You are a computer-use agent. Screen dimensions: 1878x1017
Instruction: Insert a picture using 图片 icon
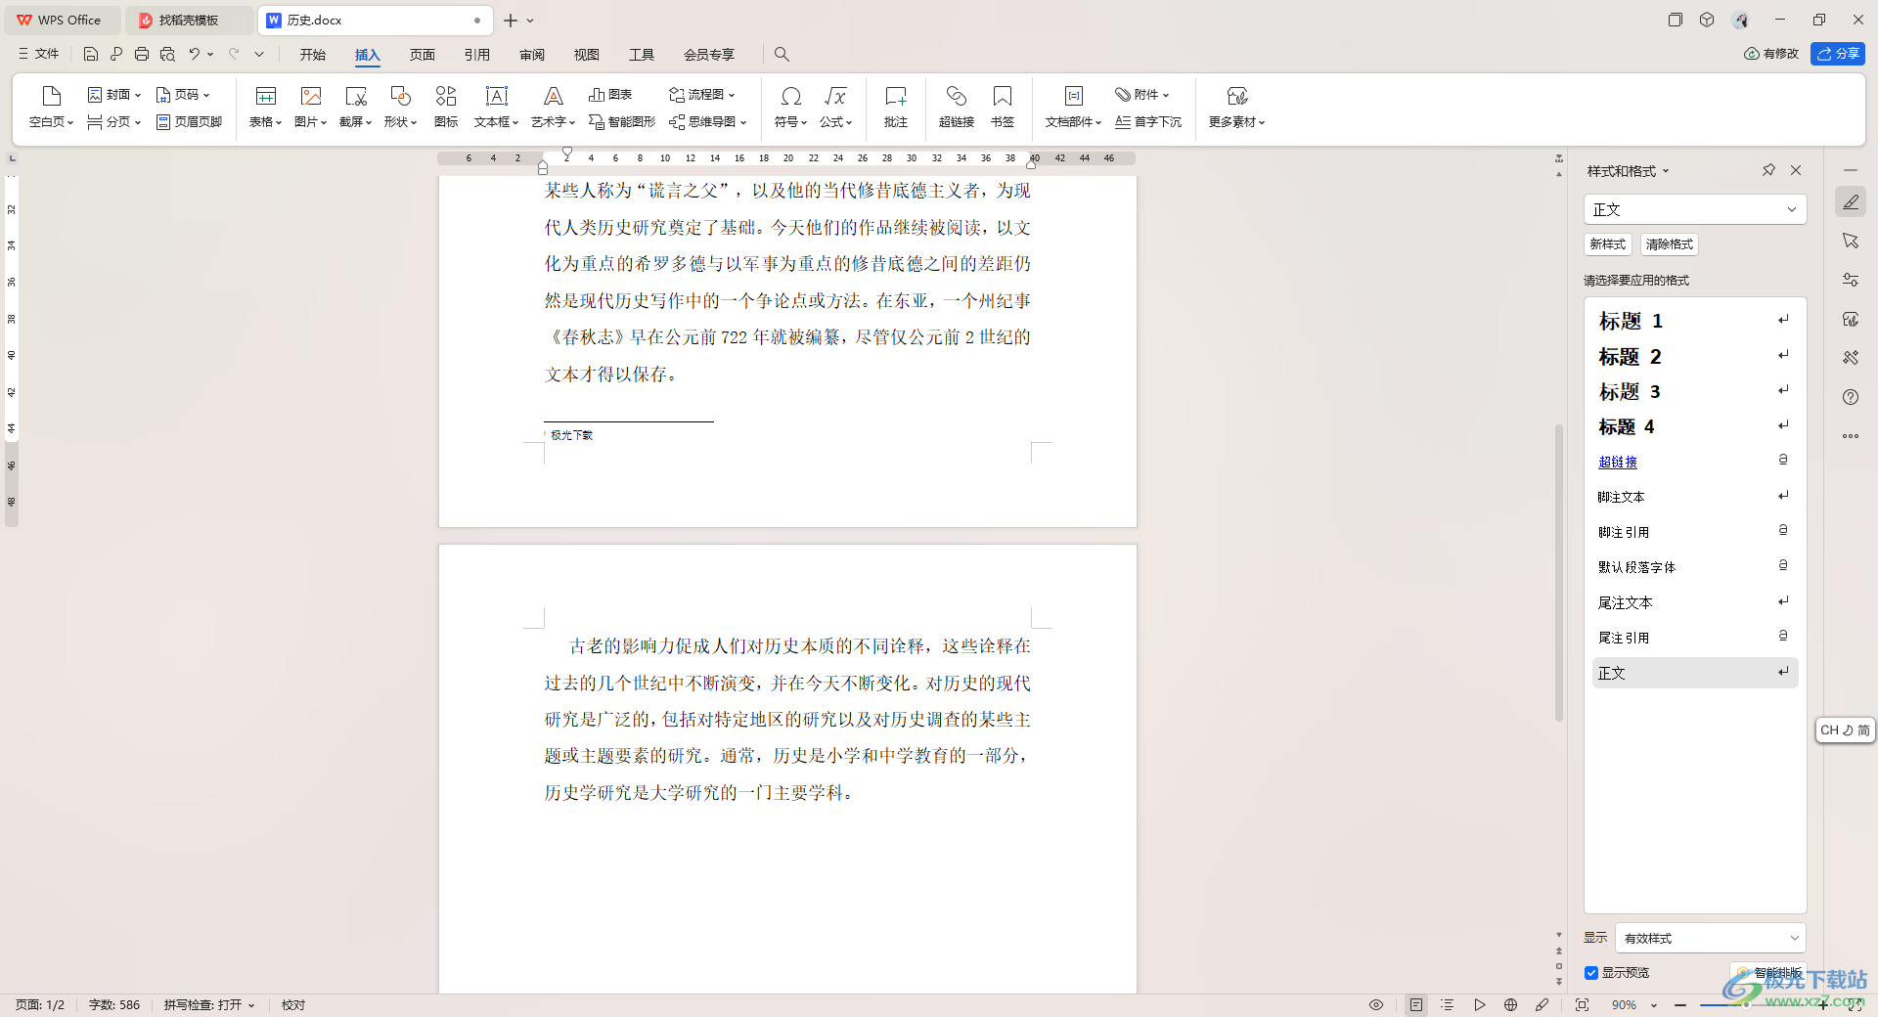point(311,107)
